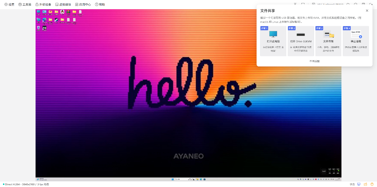Select step 1 card 打开此电脑
This screenshot has height=187, width=377.
pyautogui.click(x=273, y=41)
